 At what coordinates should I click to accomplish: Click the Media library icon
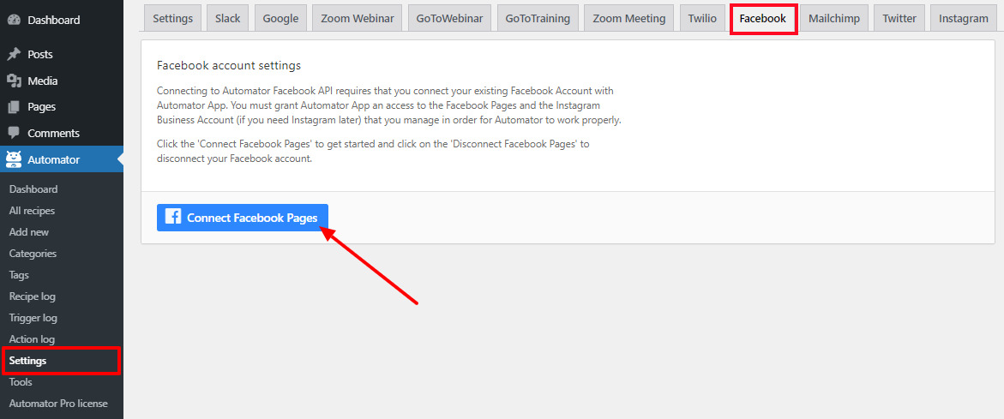pos(14,81)
